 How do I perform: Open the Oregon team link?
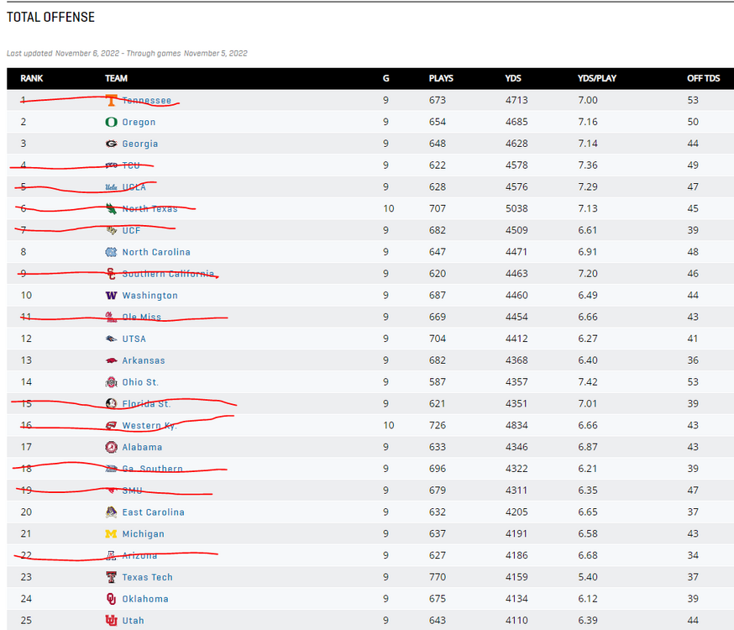139,122
